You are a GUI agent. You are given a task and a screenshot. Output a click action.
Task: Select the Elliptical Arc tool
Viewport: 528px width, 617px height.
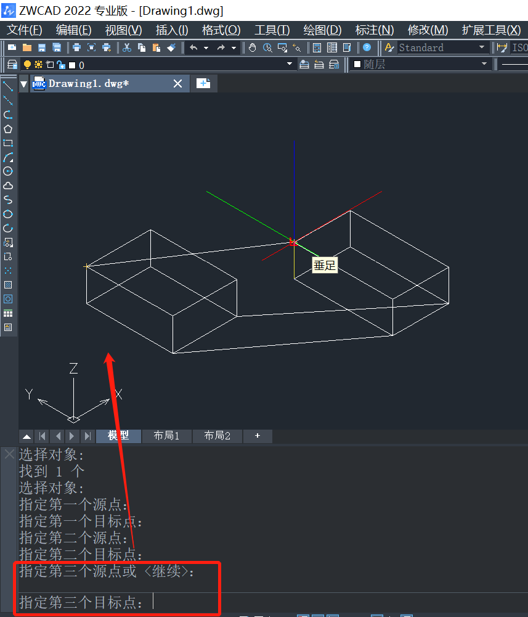click(x=8, y=228)
